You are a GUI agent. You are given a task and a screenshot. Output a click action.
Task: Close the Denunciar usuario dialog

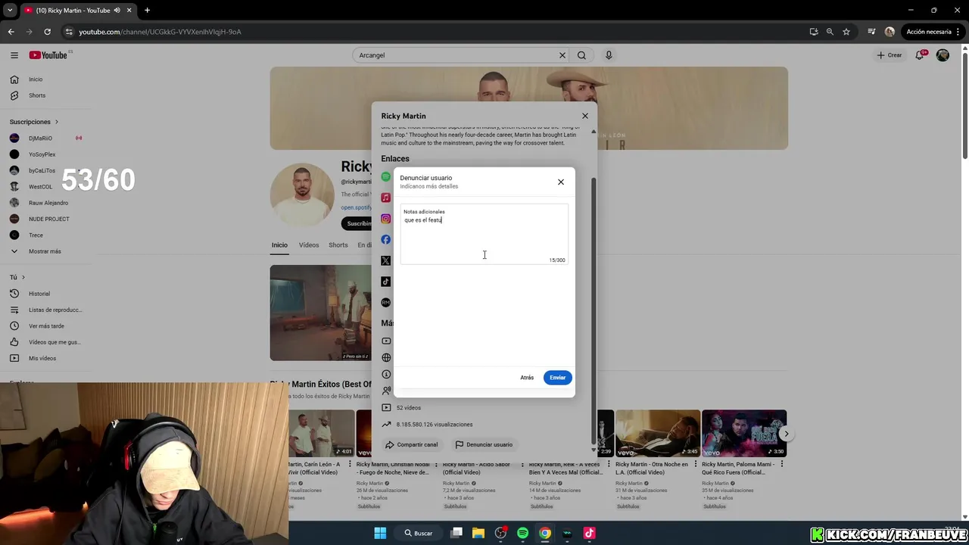coord(561,182)
